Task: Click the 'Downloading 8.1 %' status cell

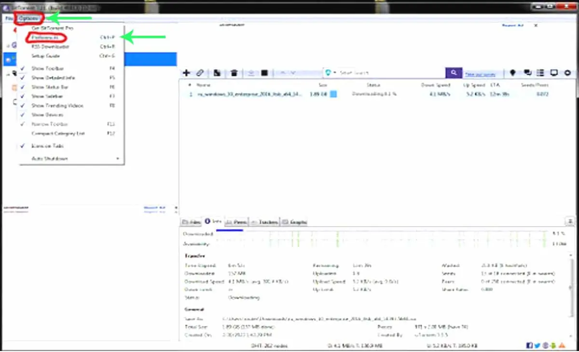Action: click(x=374, y=94)
